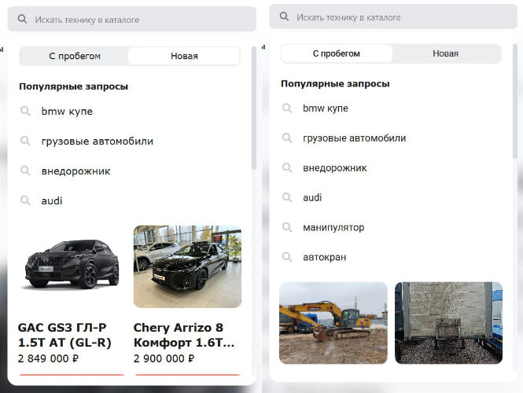523x393 pixels.
Task: Click magnifier icon beside right 'bmw купе'
Action: (x=287, y=108)
